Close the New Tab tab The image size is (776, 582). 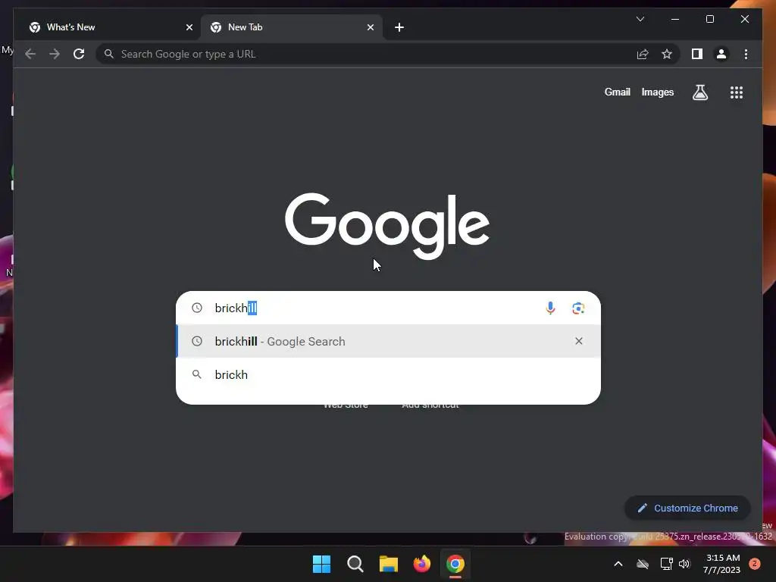[x=370, y=28]
